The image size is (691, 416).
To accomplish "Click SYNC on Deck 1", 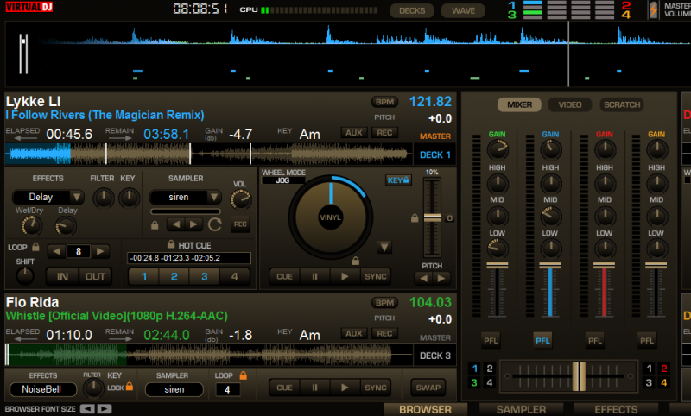I will click(376, 276).
